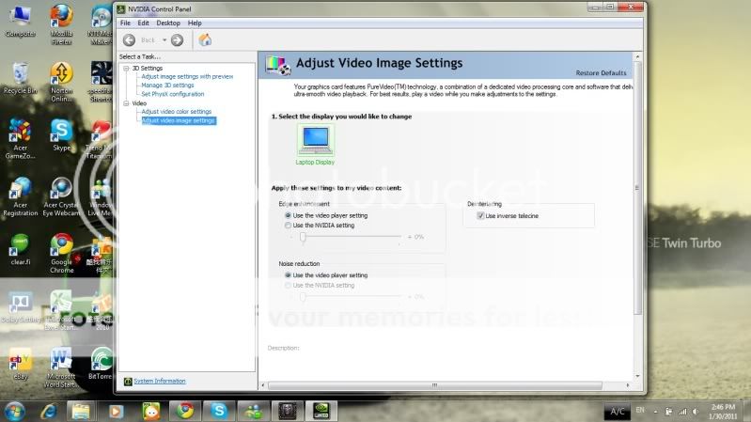The image size is (751, 422).
Task: Click the Forward navigation arrow button
Action: click(176, 40)
